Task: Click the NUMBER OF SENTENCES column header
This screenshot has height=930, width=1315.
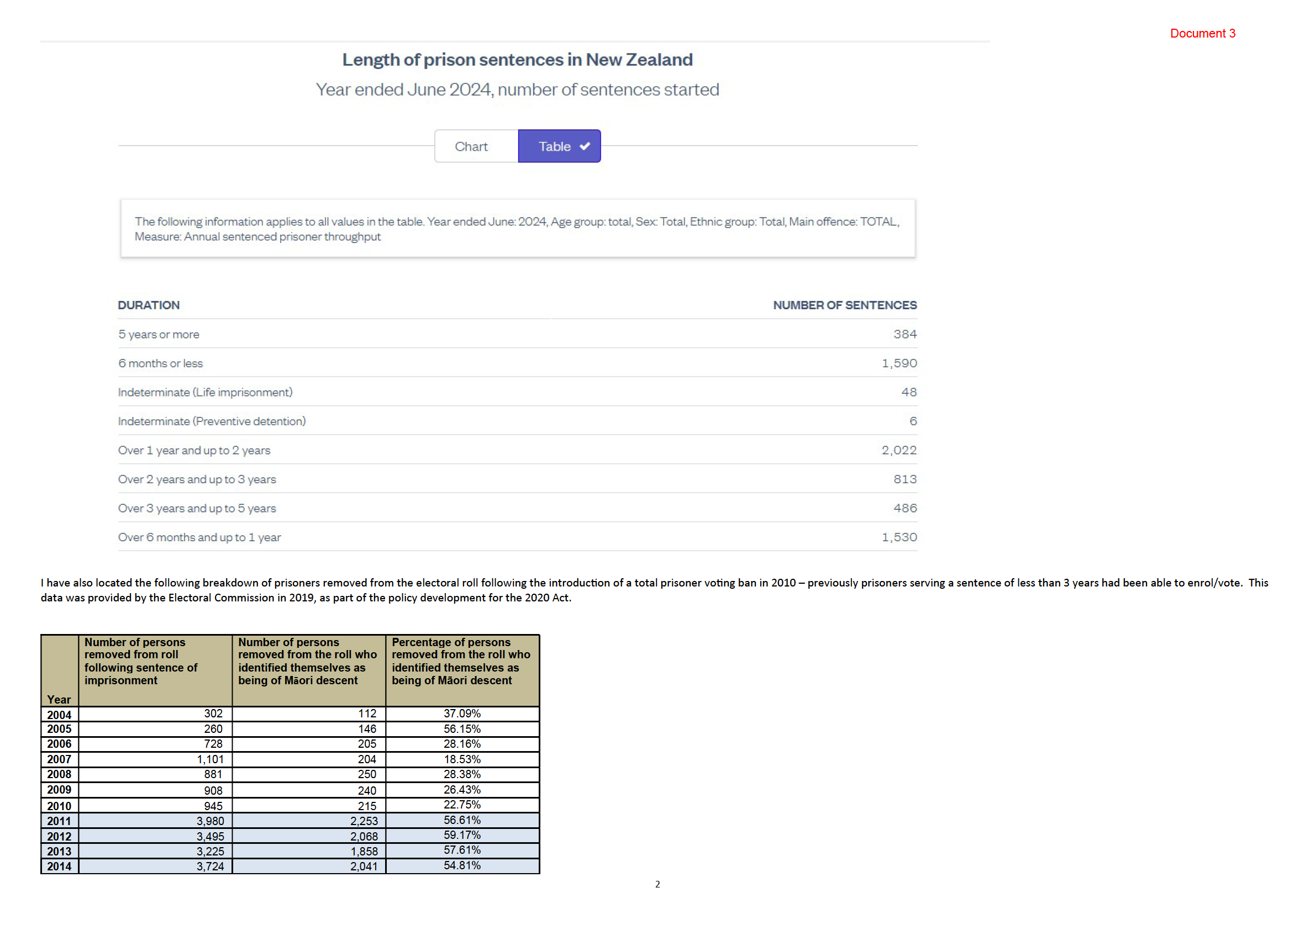Action: (845, 305)
